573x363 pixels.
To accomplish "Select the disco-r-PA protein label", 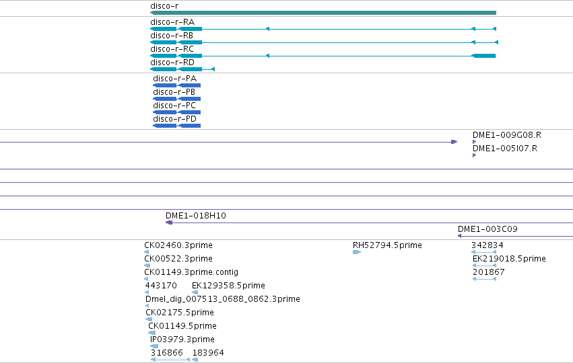I will point(174,79).
